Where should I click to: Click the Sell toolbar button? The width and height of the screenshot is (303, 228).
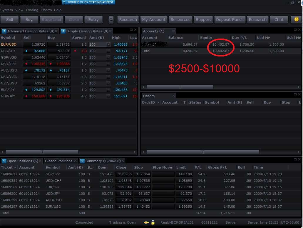coord(9,19)
